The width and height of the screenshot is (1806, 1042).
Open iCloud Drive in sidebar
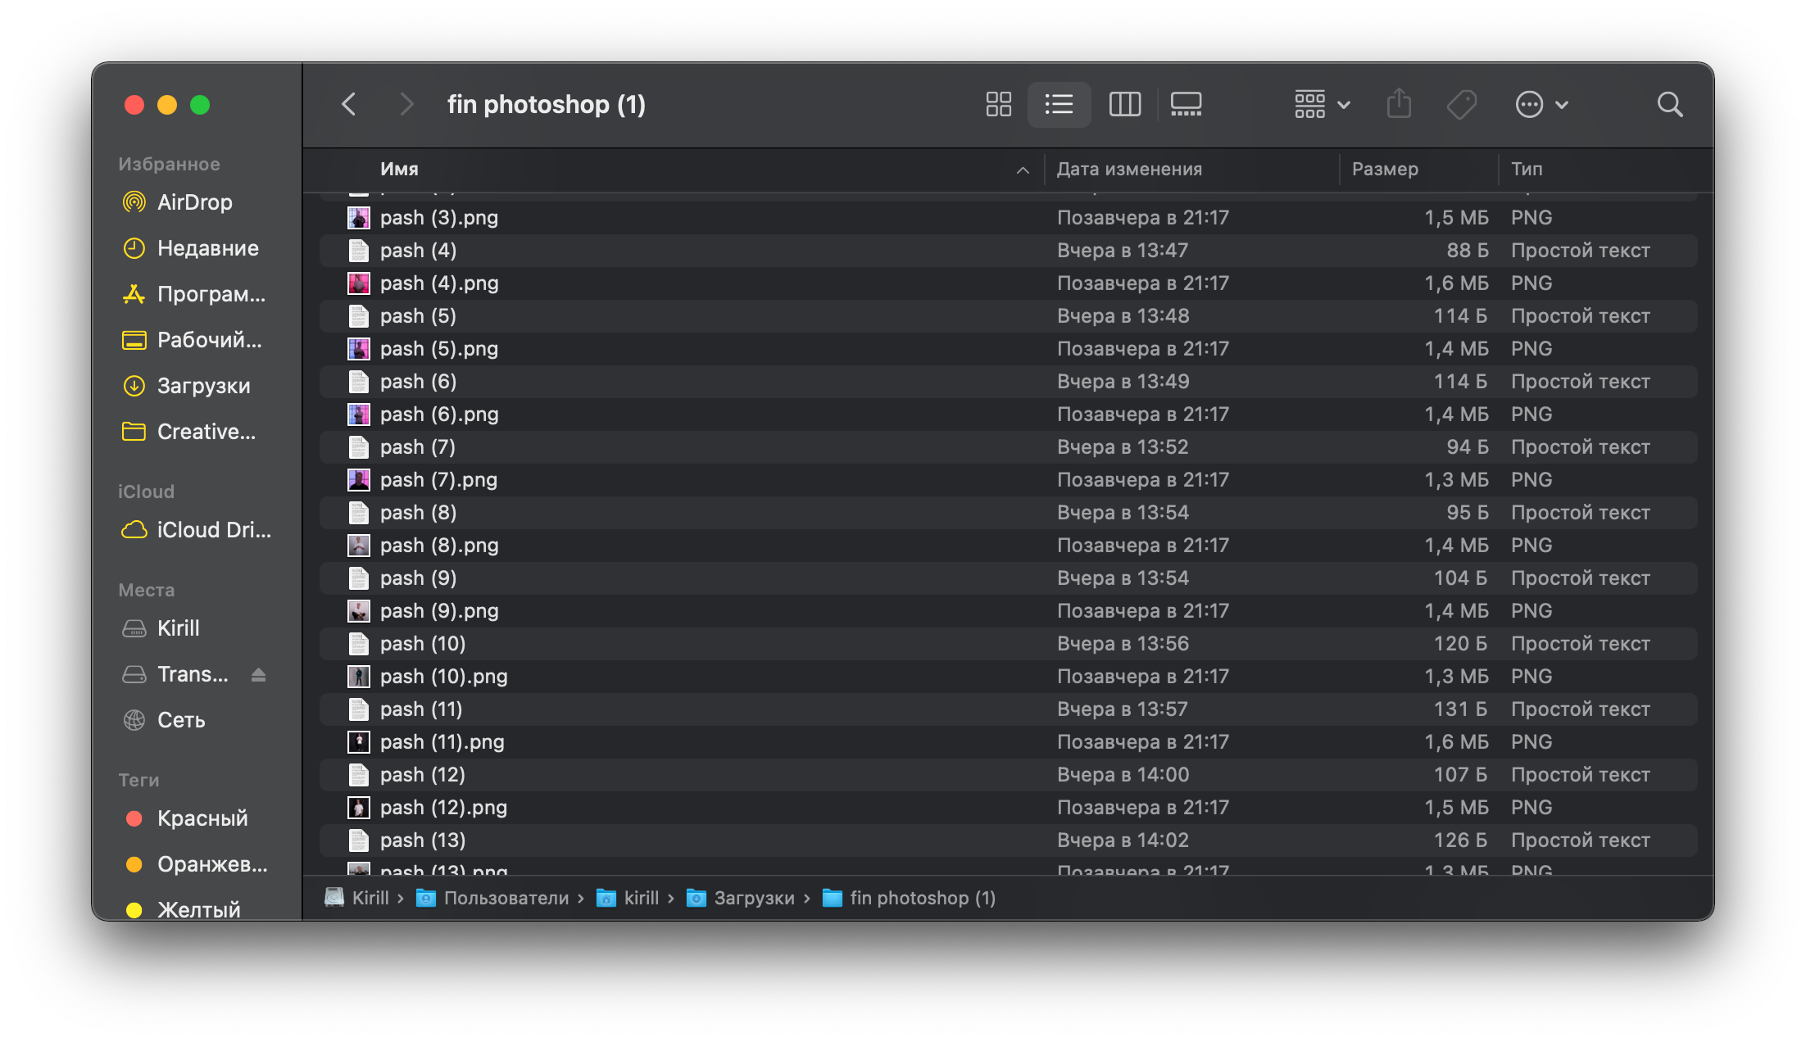click(213, 530)
